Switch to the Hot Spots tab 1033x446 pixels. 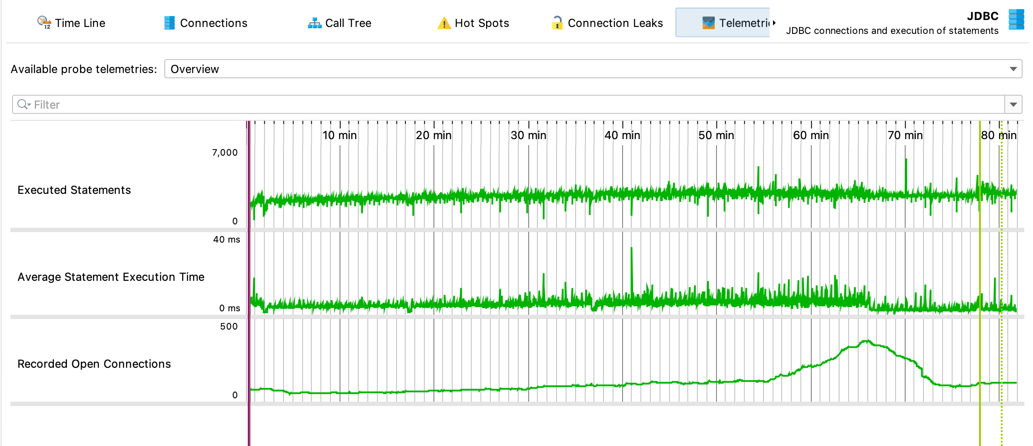(481, 23)
